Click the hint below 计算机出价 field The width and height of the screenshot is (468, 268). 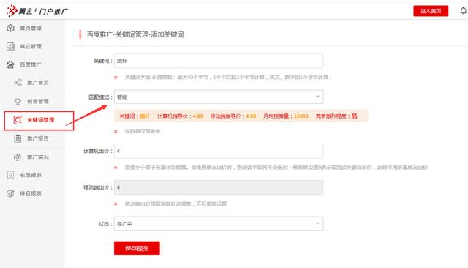coord(276,168)
